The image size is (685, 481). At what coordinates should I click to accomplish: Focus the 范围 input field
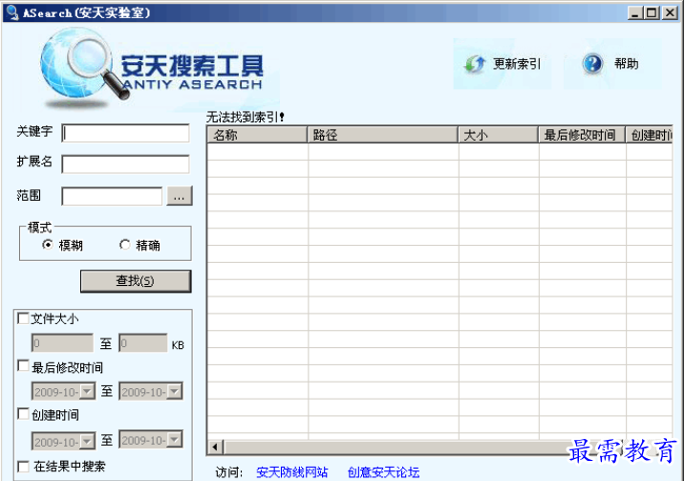point(113,196)
